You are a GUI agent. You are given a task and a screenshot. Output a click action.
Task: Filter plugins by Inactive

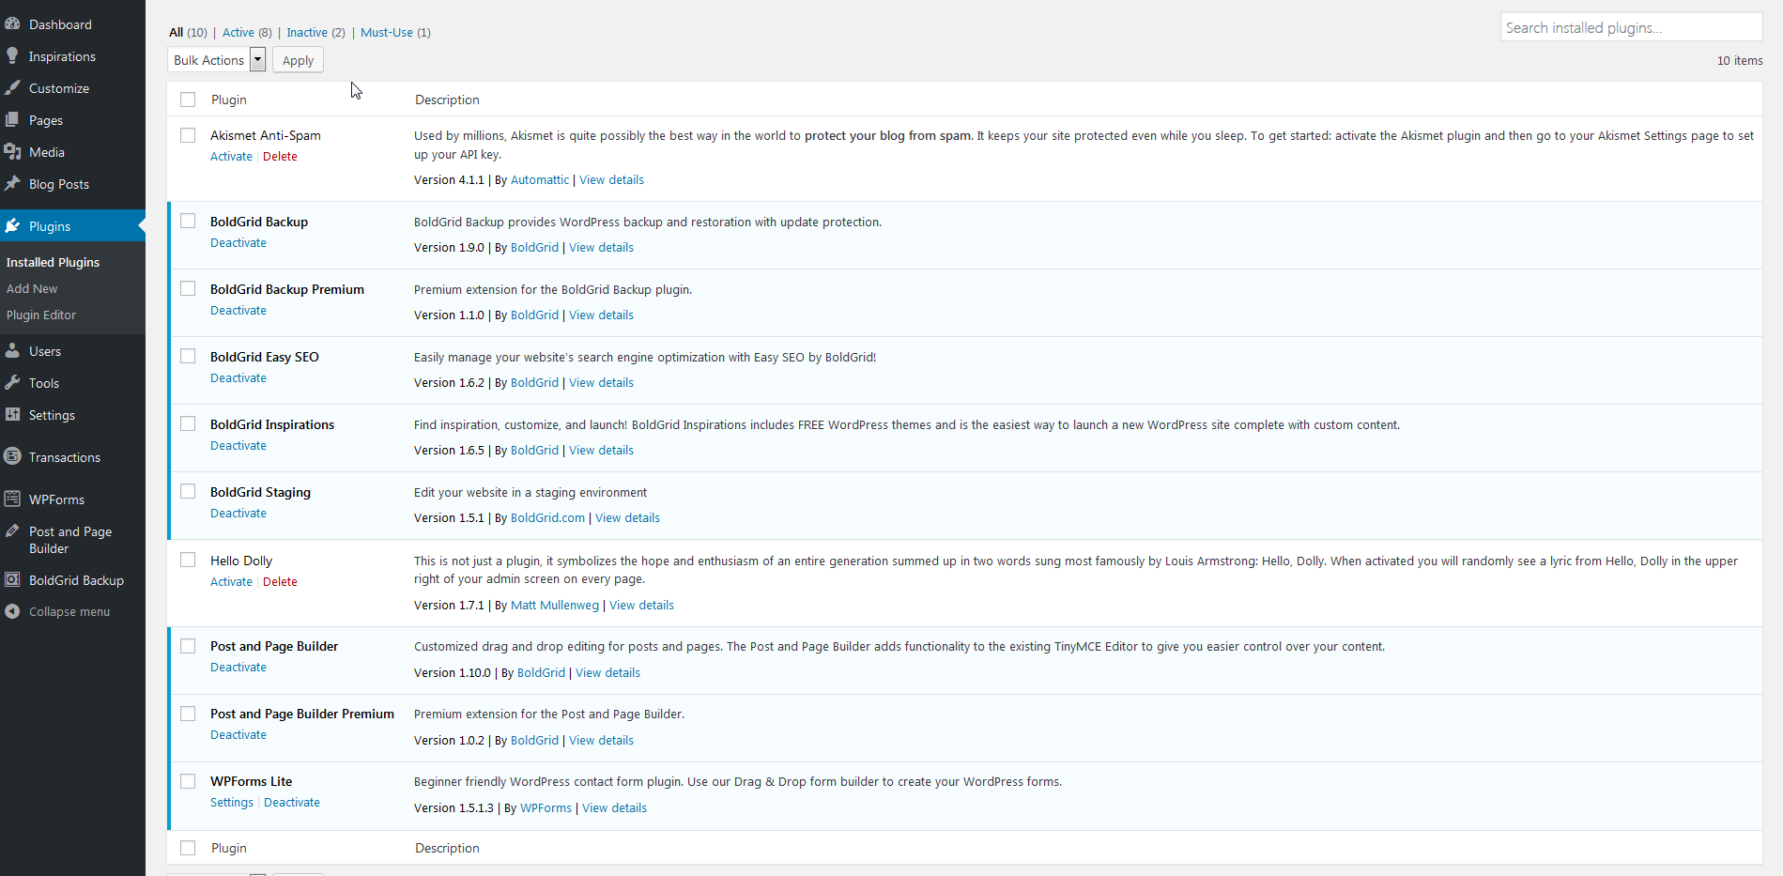click(x=306, y=32)
